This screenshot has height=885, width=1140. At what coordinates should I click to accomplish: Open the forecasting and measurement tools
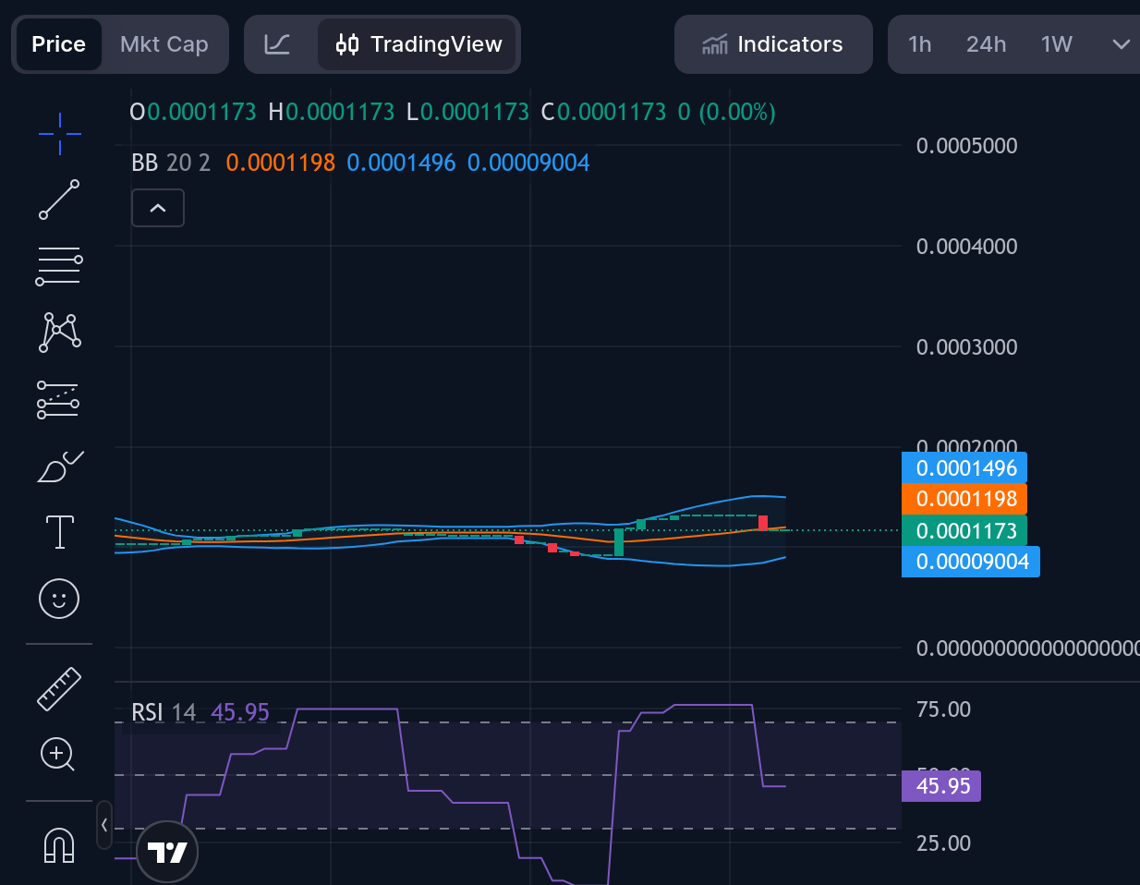[59, 399]
